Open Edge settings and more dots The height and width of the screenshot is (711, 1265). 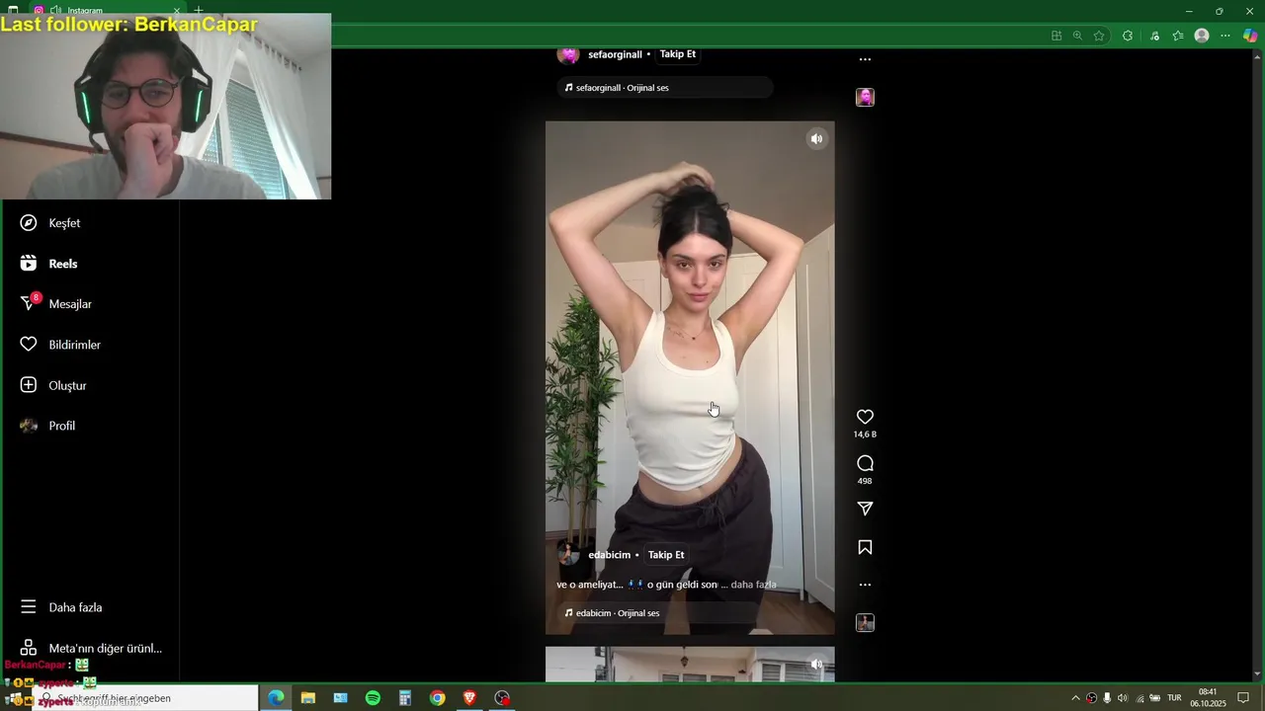pos(1225,36)
